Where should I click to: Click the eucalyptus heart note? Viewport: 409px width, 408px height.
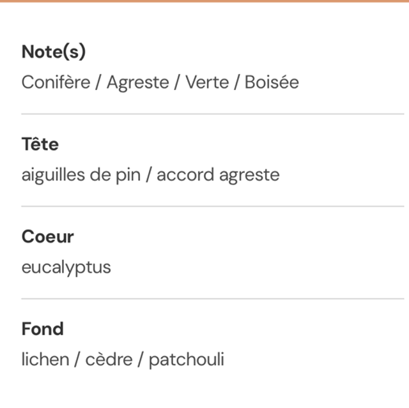coord(66,267)
